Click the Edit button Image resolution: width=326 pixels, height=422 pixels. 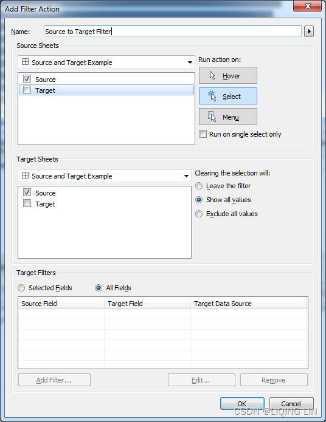[201, 380]
